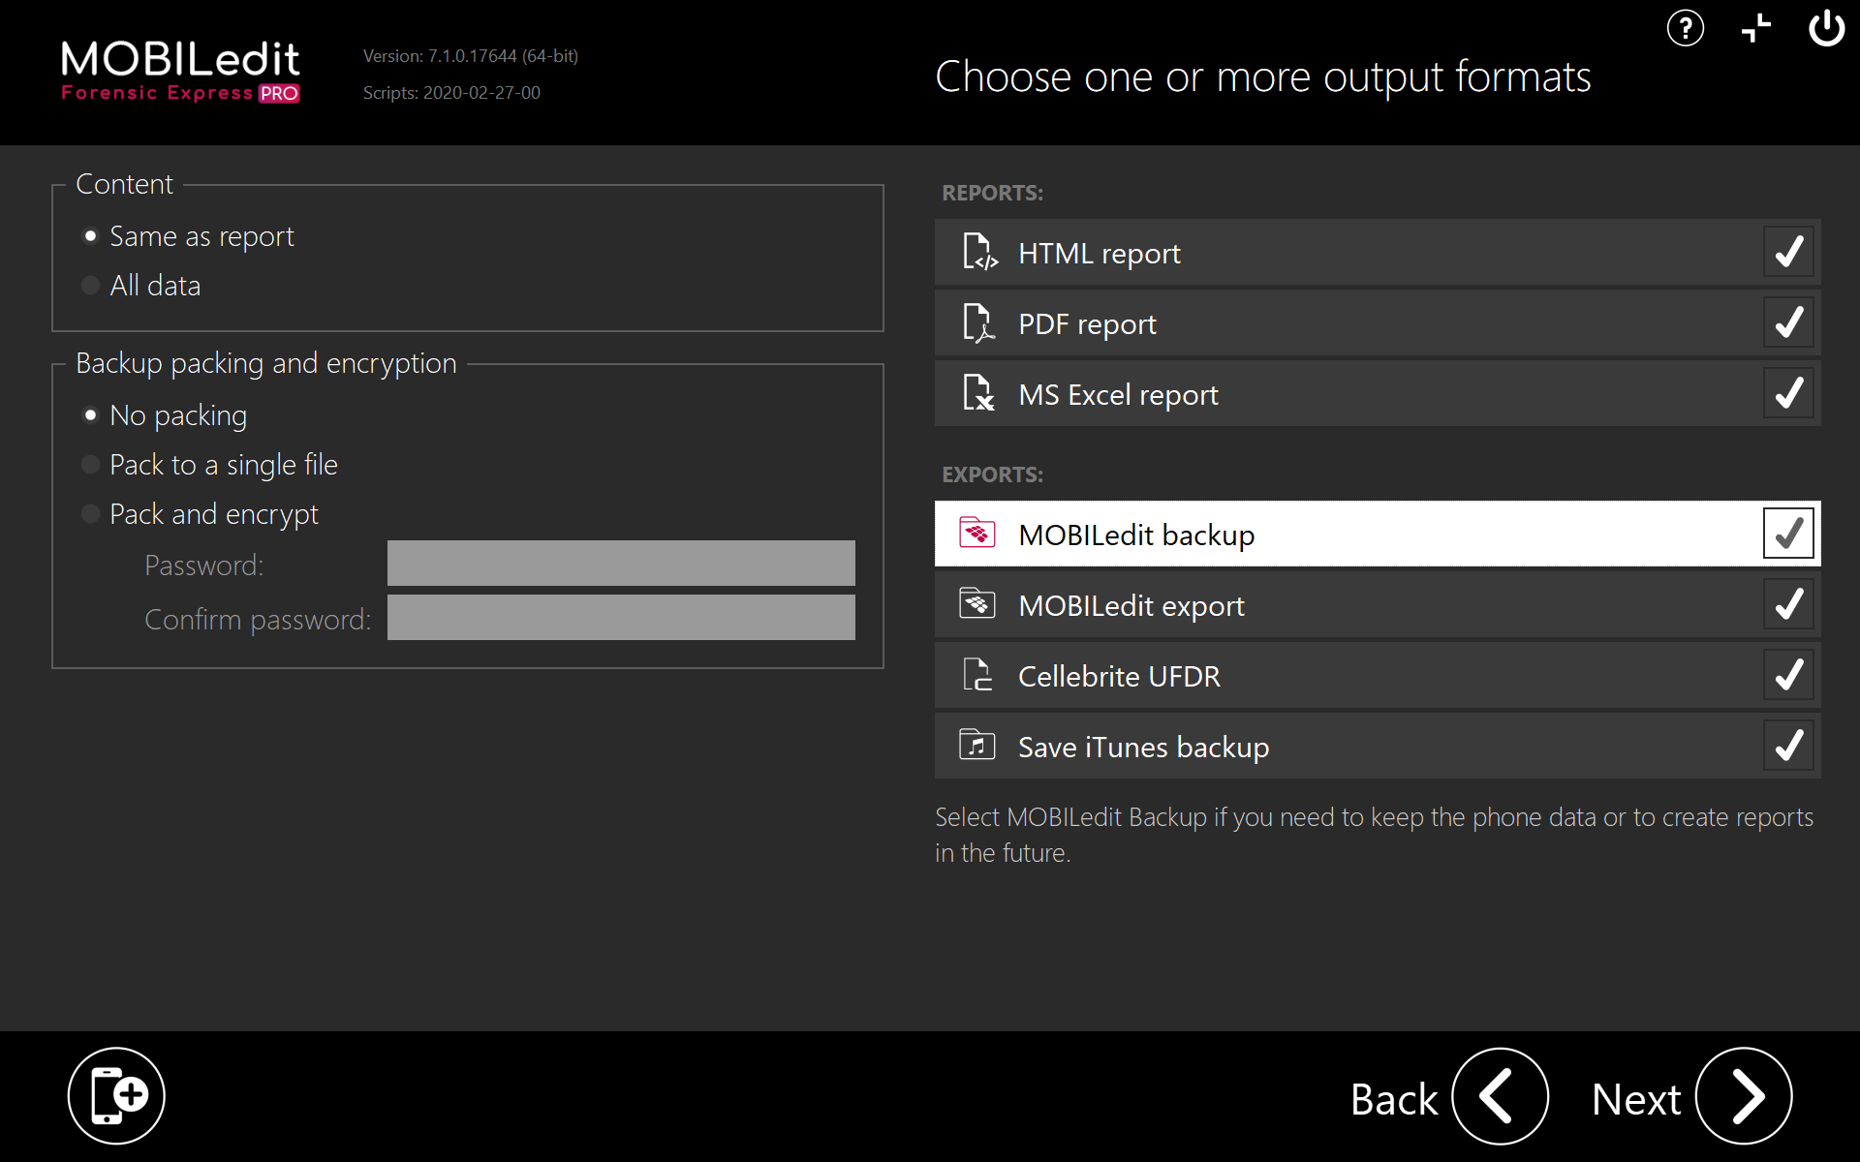Click the shrink window arrows icon
Viewport: 1860px width, 1162px height.
(x=1755, y=29)
